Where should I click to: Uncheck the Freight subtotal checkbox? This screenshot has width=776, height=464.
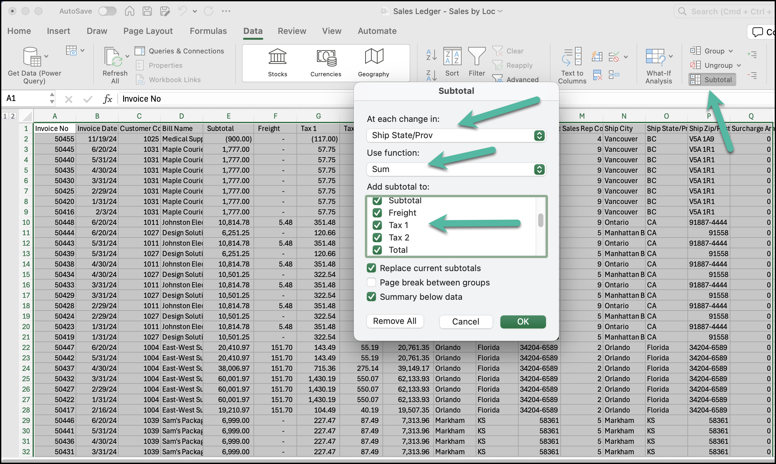point(377,213)
